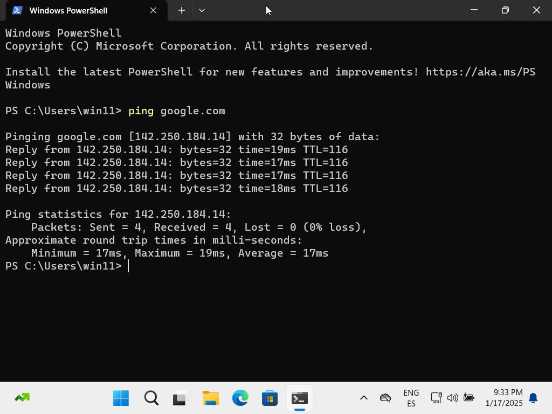The image size is (552, 414).
Task: Open taskbar Search
Action: point(151,398)
